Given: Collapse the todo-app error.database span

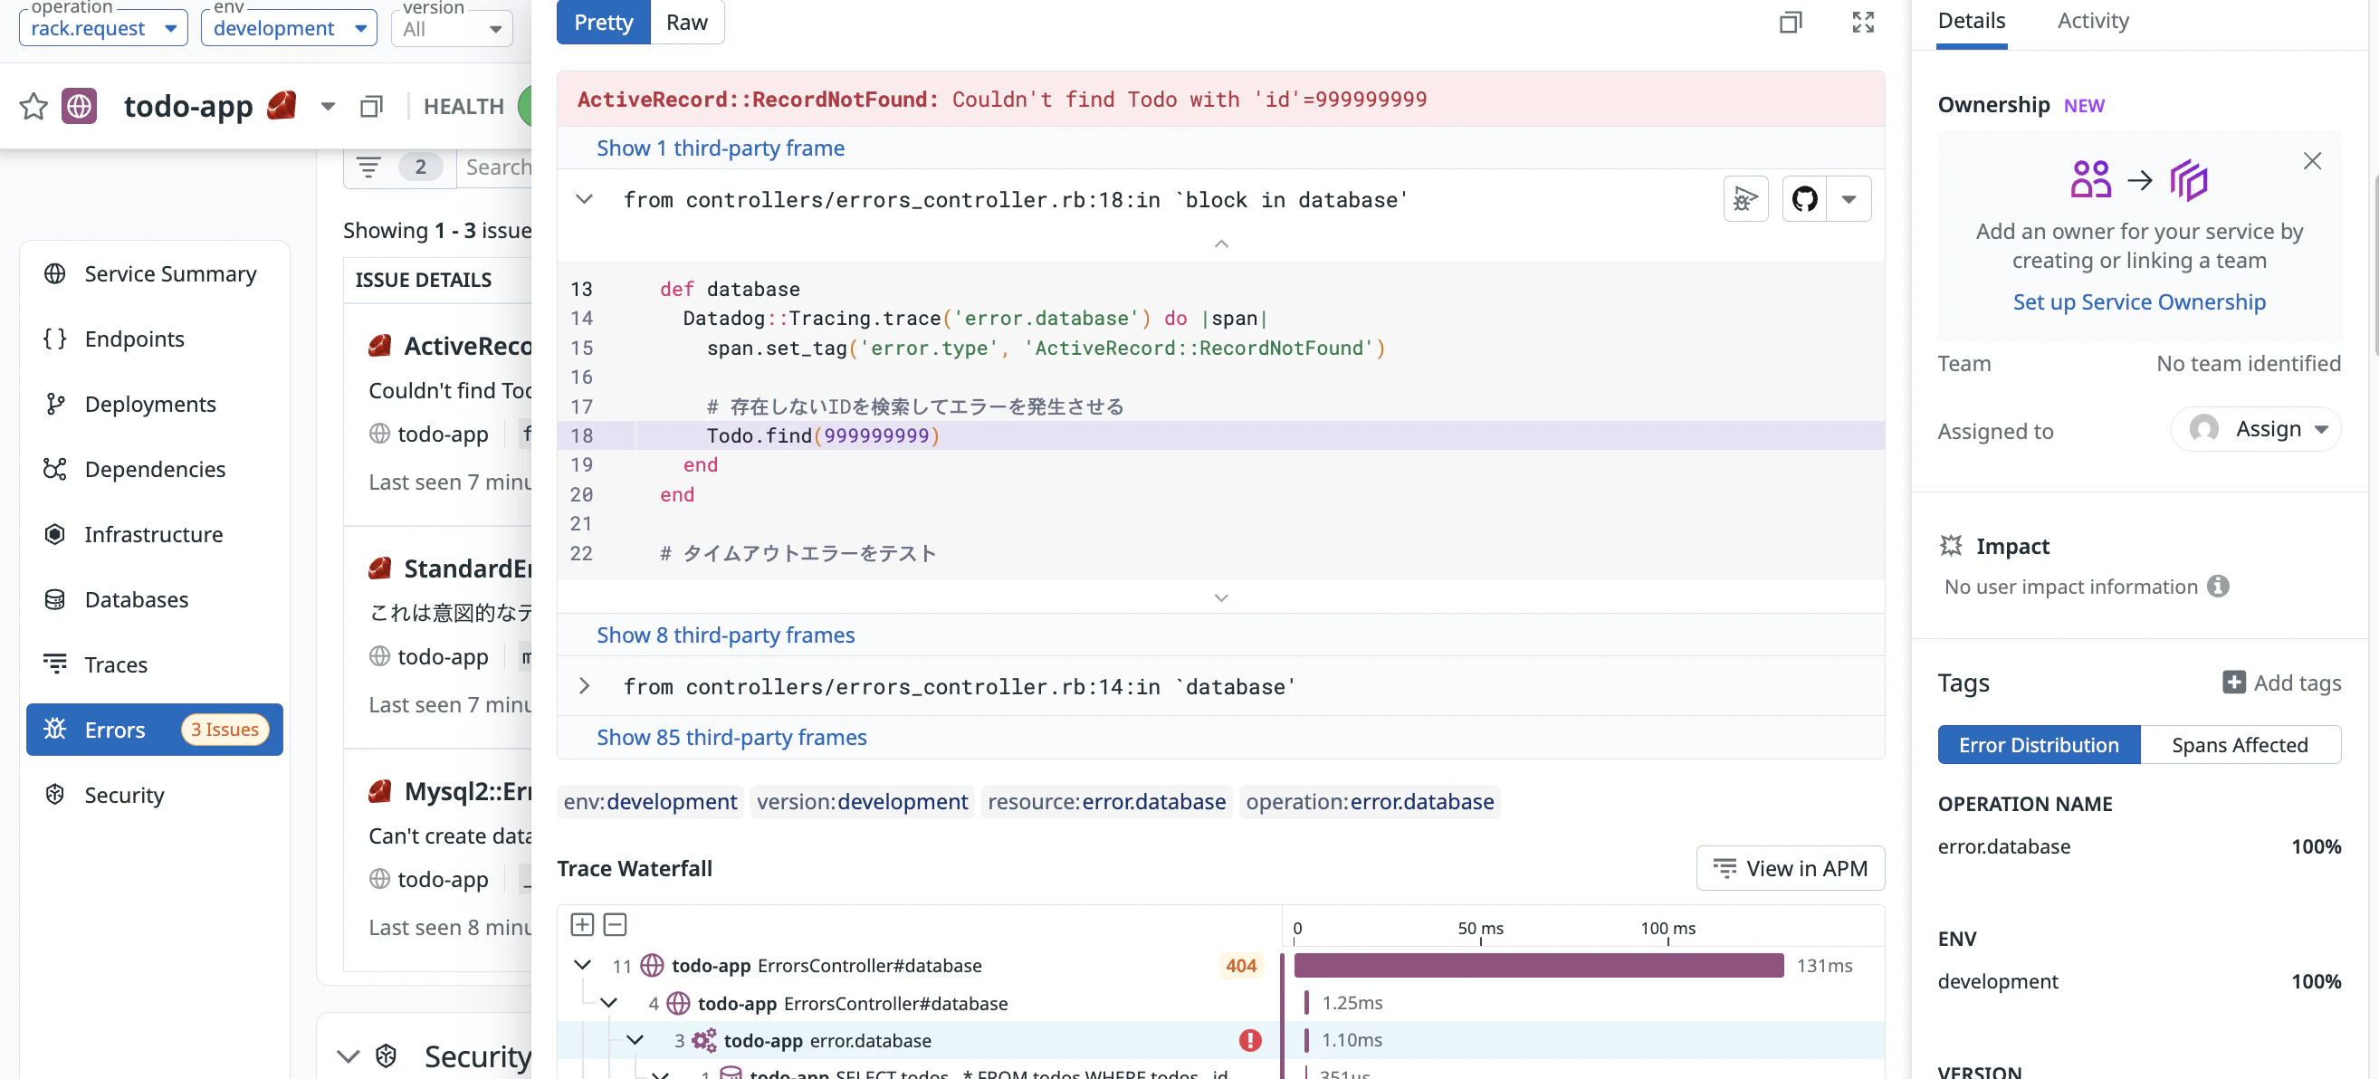Looking at the screenshot, I should [x=635, y=1040].
